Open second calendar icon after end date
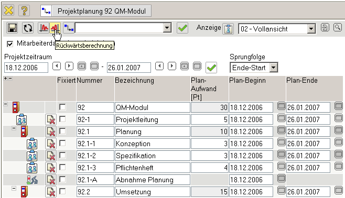The image size is (345, 198). point(197,66)
